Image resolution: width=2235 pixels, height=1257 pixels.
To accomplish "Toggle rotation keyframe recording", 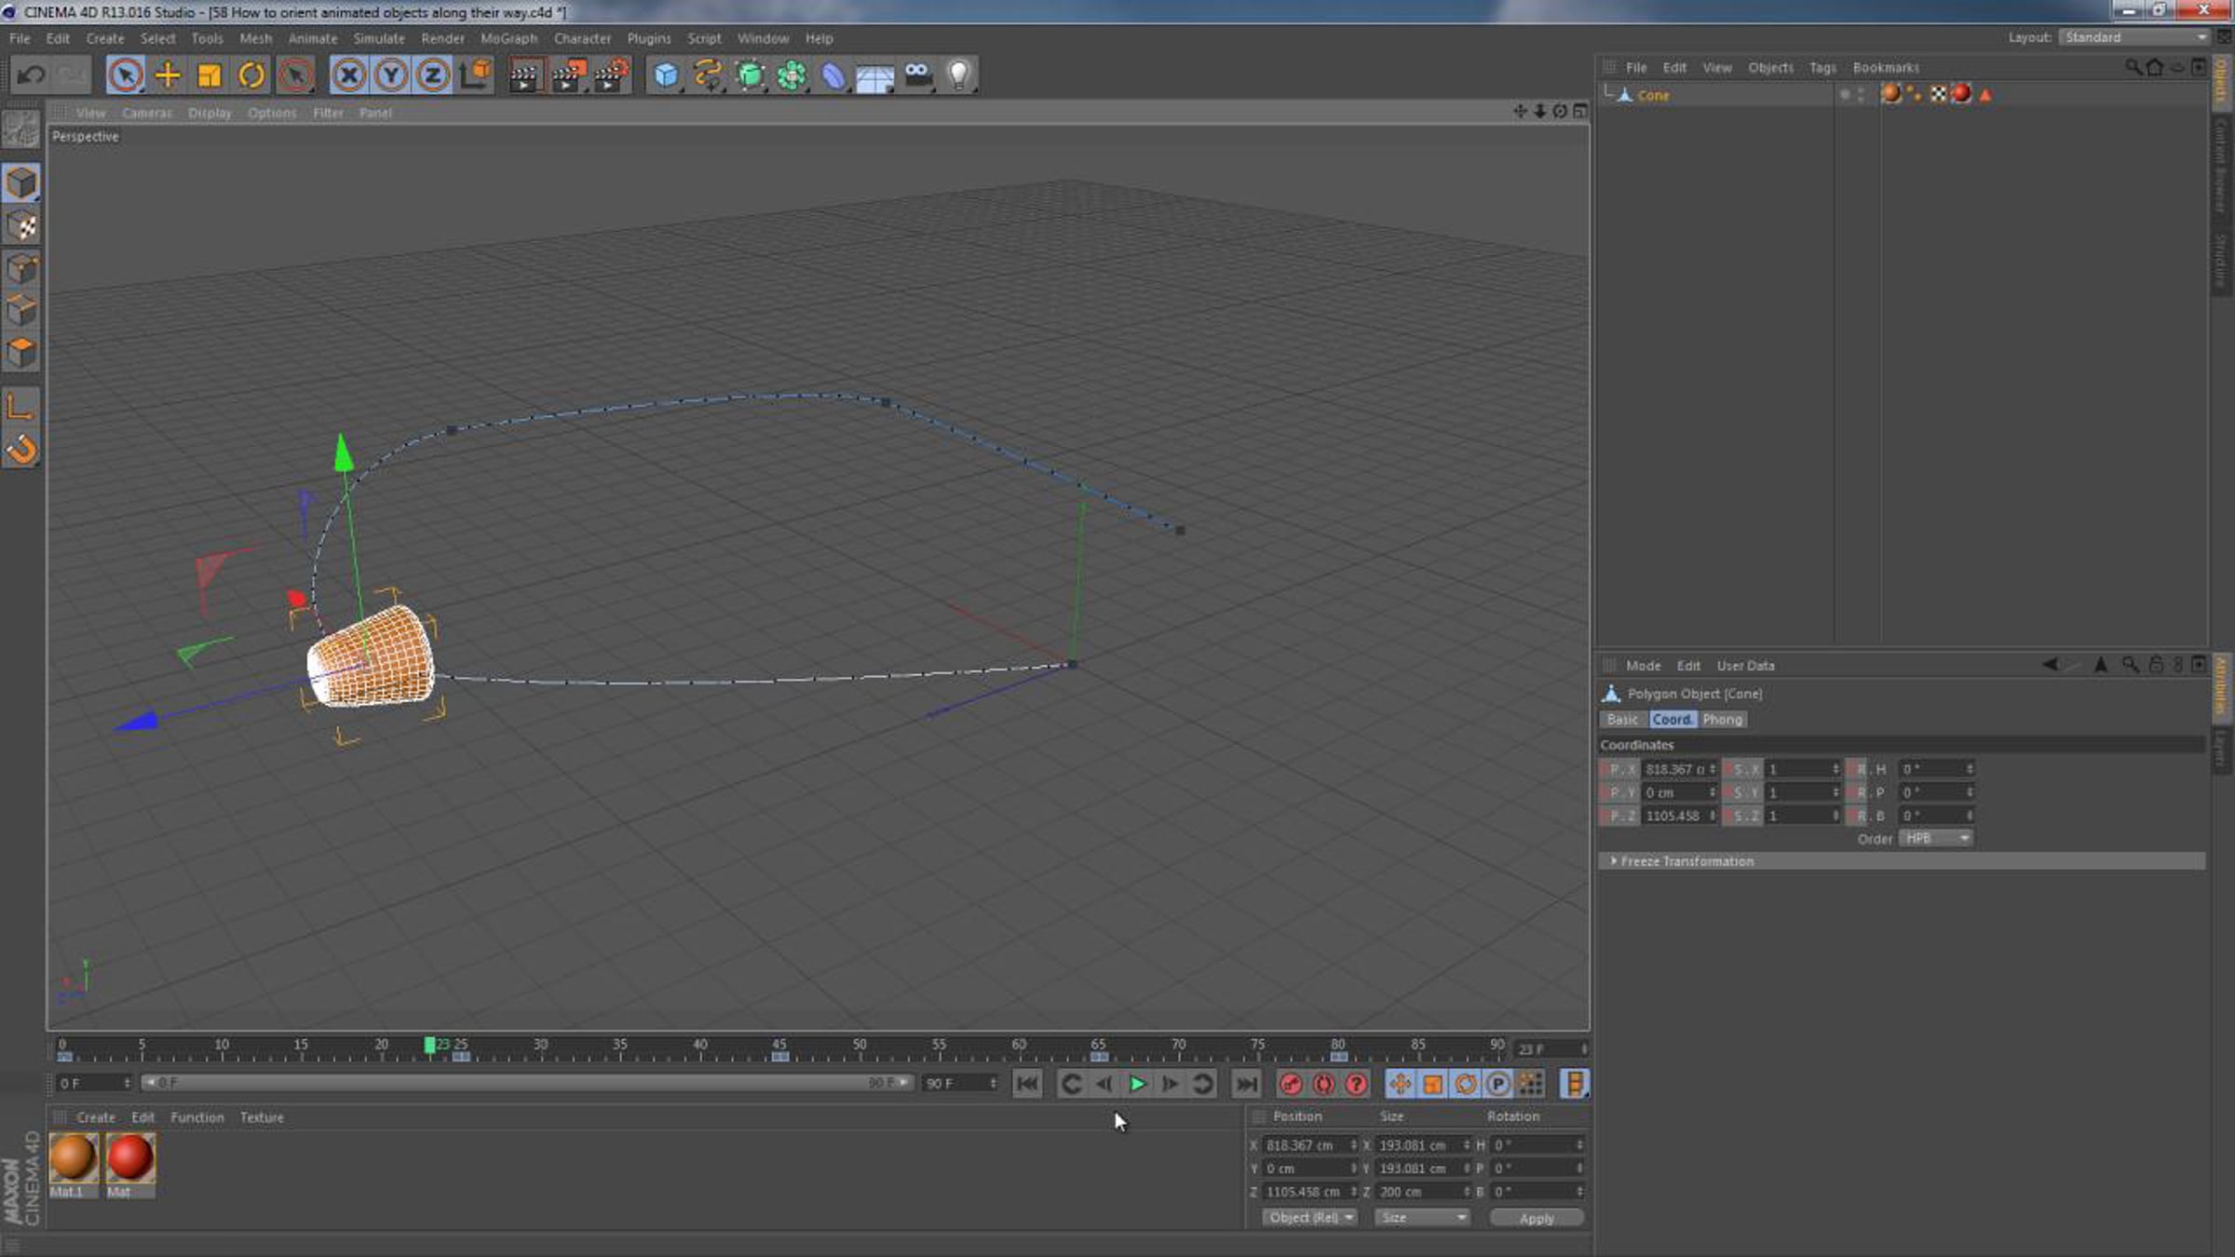I will [x=1466, y=1084].
